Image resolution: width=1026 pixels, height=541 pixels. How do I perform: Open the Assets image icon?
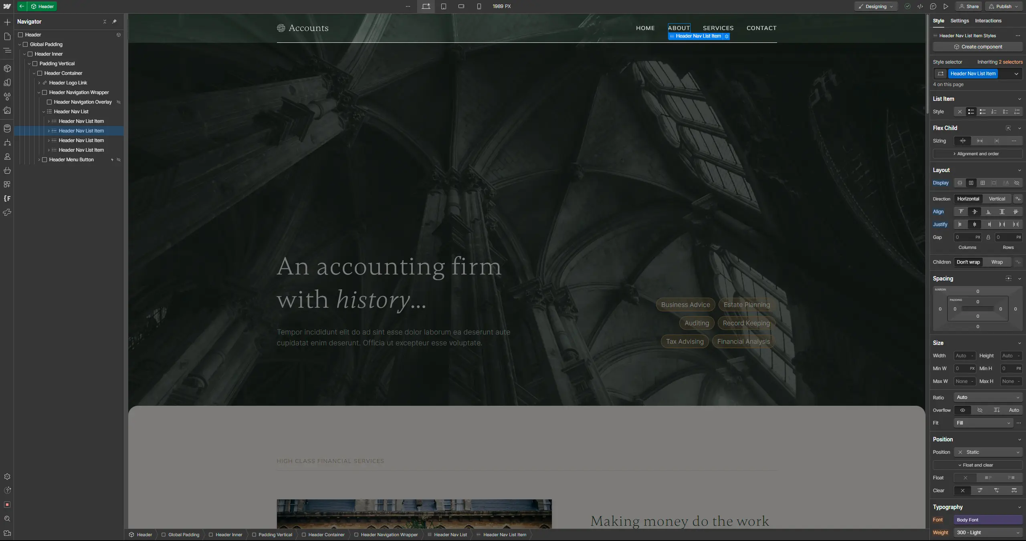(7, 111)
